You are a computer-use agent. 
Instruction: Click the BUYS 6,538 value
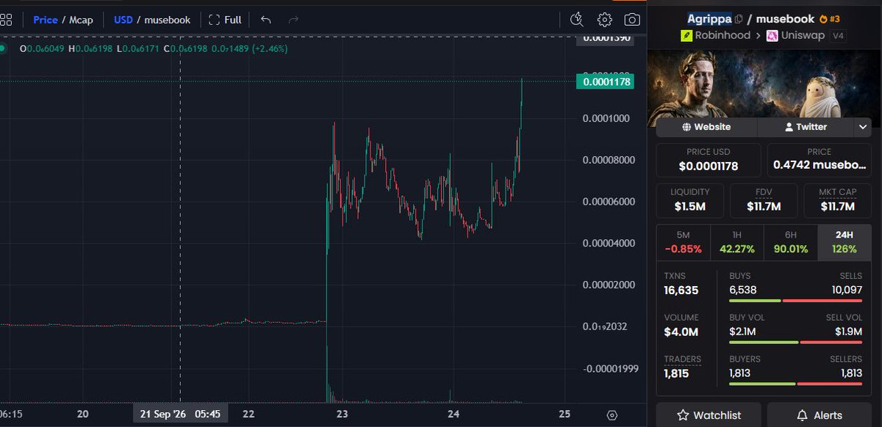click(742, 291)
